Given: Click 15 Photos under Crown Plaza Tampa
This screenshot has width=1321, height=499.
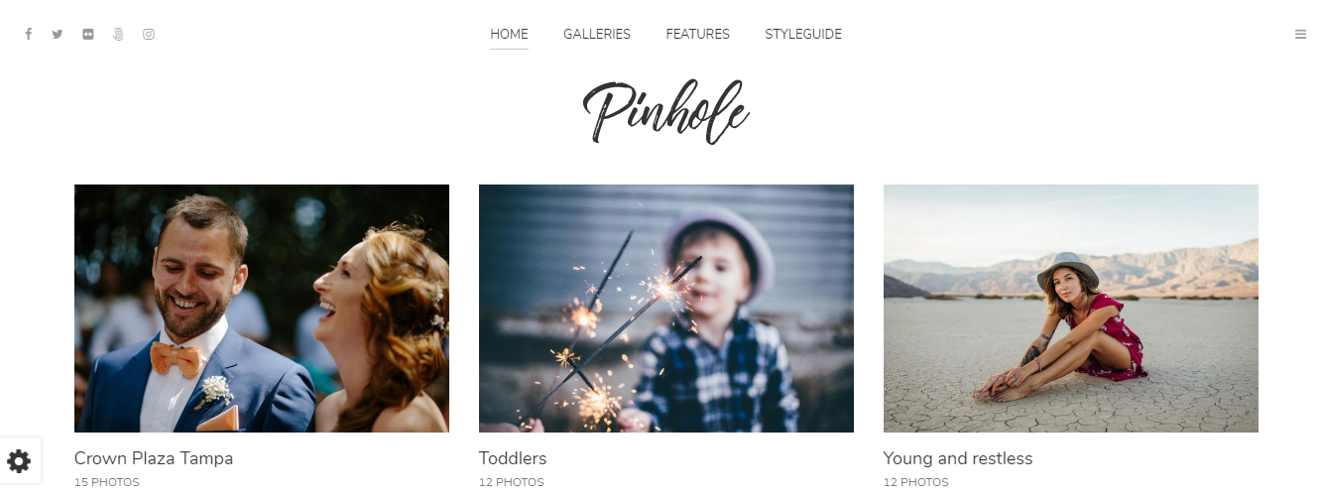Looking at the screenshot, I should (107, 483).
